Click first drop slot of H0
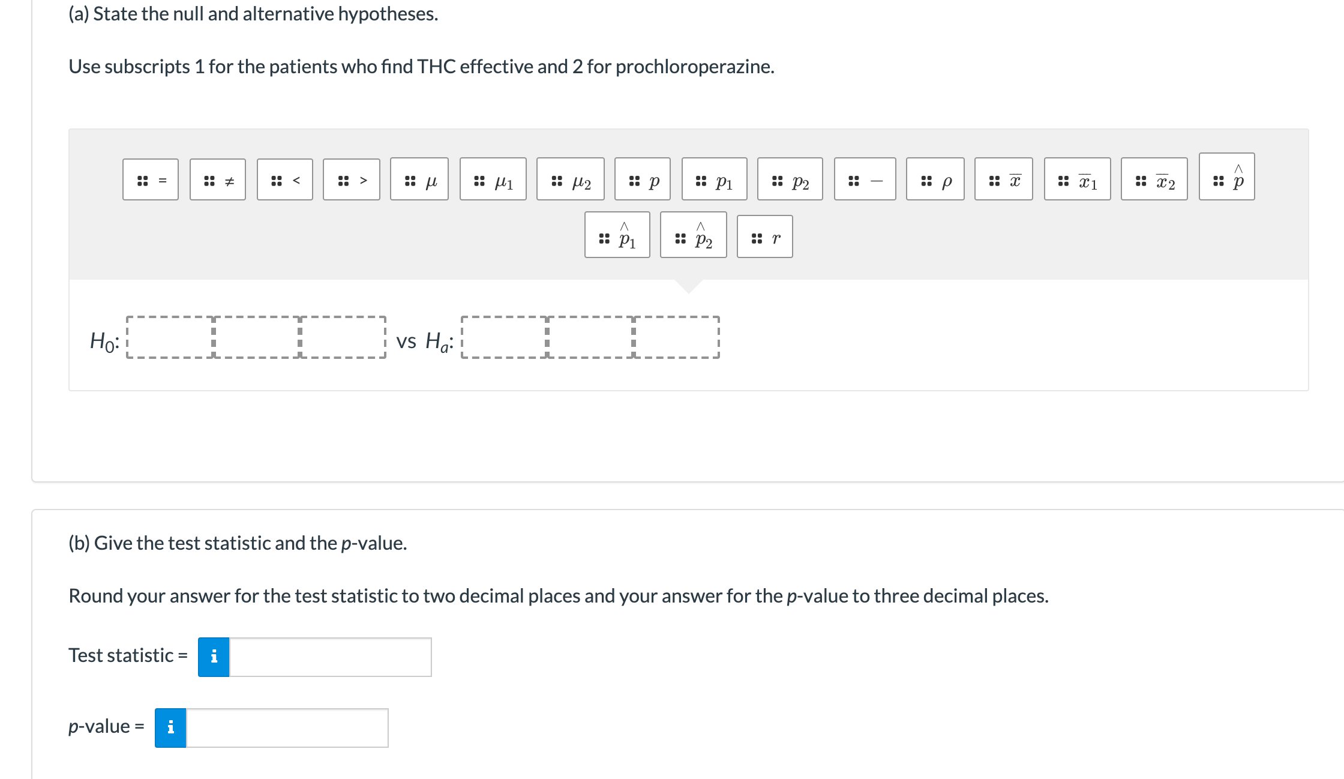This screenshot has height=779, width=1344. [170, 337]
